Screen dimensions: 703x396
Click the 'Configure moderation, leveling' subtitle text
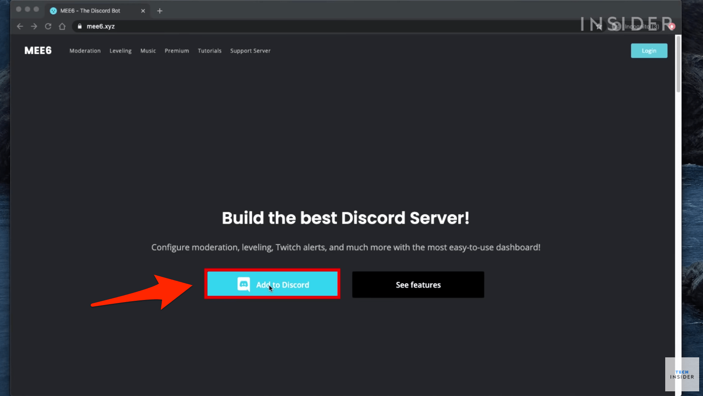tap(346, 247)
